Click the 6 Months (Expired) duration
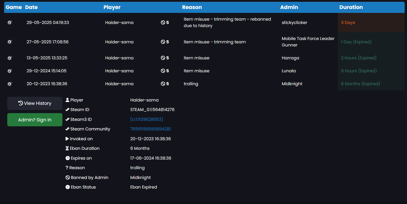The height and width of the screenshot is (204, 407). 361,84
